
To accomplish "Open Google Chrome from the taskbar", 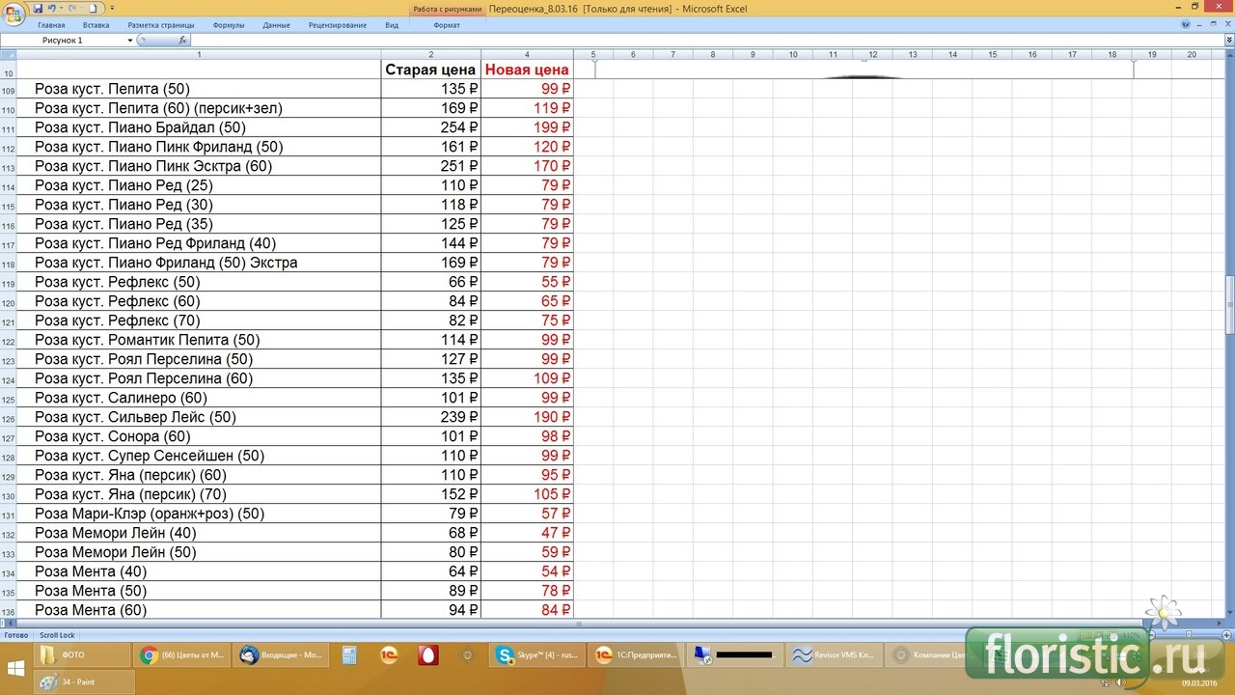I will 182,655.
